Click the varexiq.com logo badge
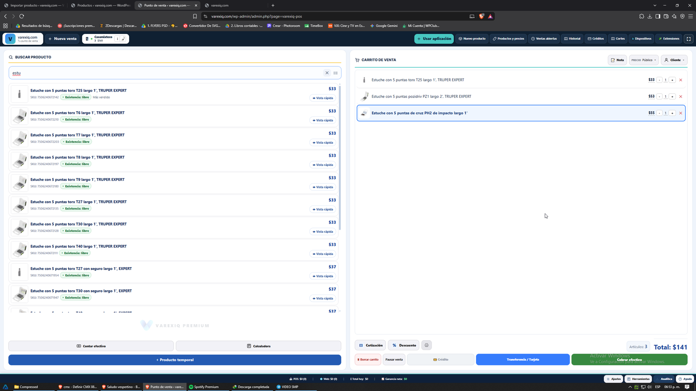The width and height of the screenshot is (696, 391). point(23,39)
